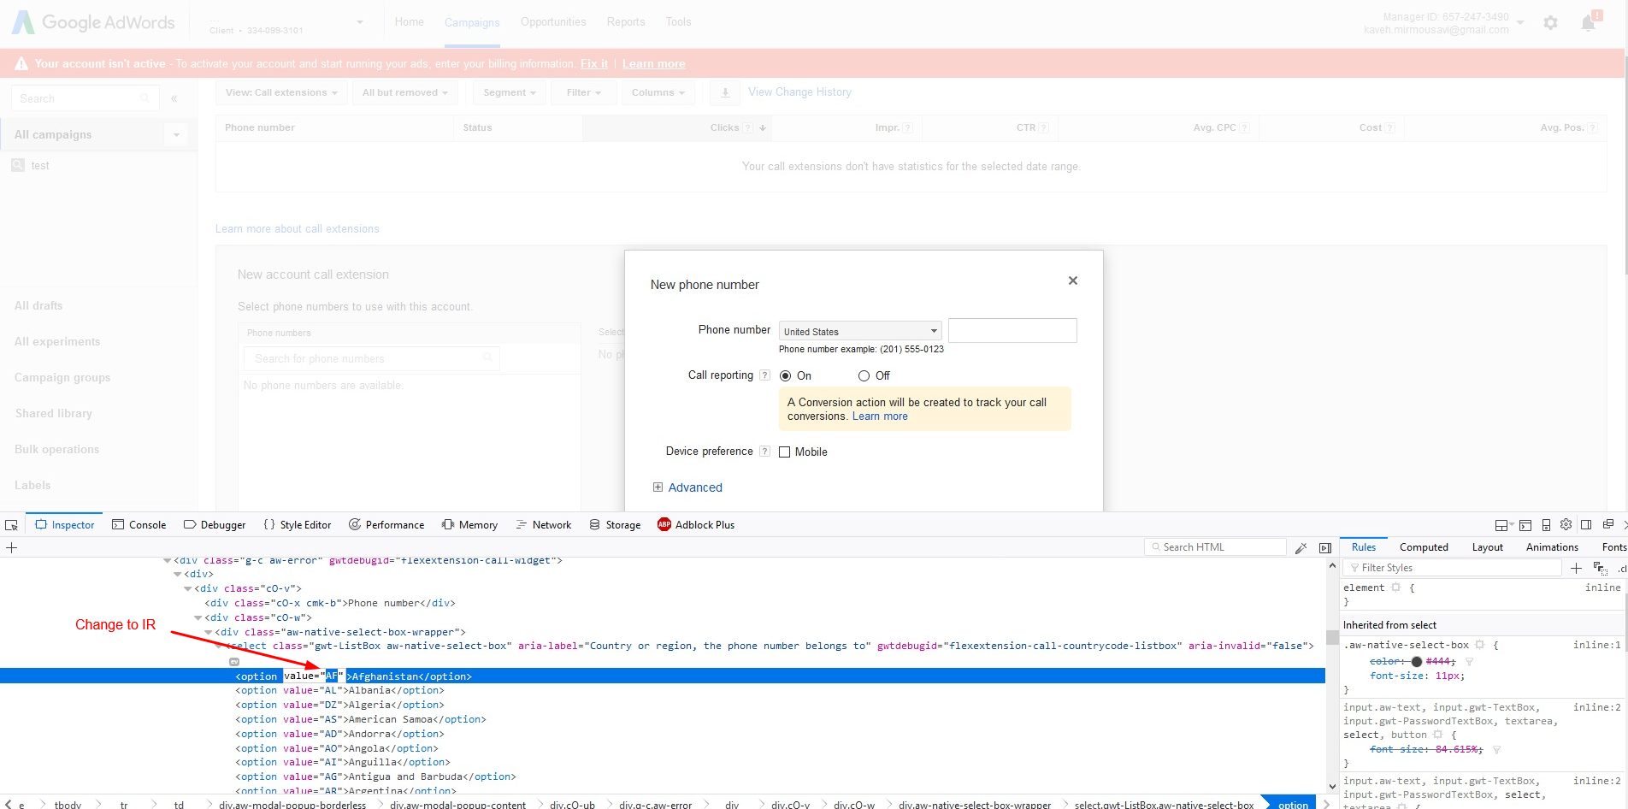1628x809 pixels.
Task: Open the United States country dropdown
Action: pyautogui.click(x=860, y=331)
